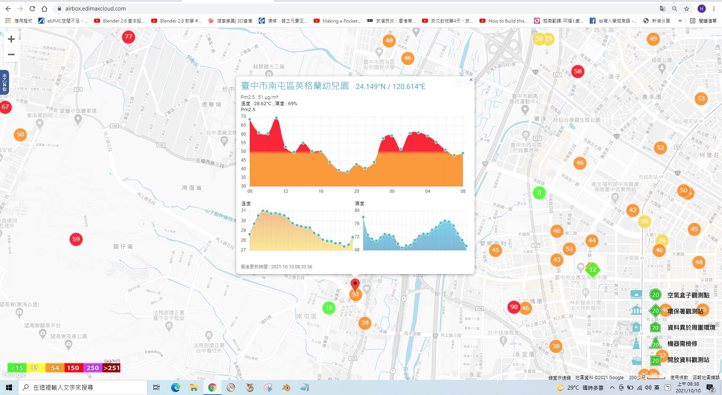Go back in browser
This screenshot has width=722, height=395.
point(8,9)
